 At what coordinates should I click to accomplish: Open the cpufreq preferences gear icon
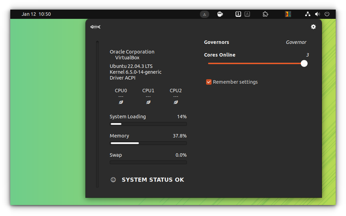[313, 26]
